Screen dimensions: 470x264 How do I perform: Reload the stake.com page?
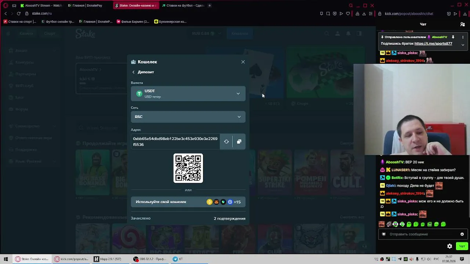[19, 14]
